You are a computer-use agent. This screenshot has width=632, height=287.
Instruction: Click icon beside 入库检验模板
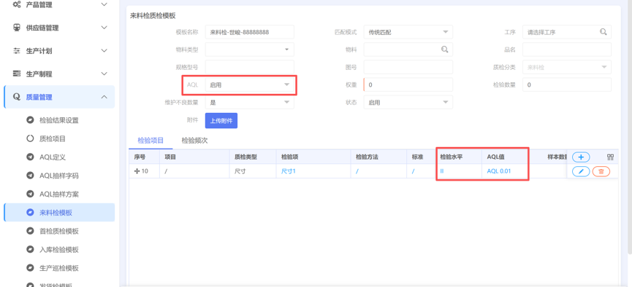pos(30,250)
